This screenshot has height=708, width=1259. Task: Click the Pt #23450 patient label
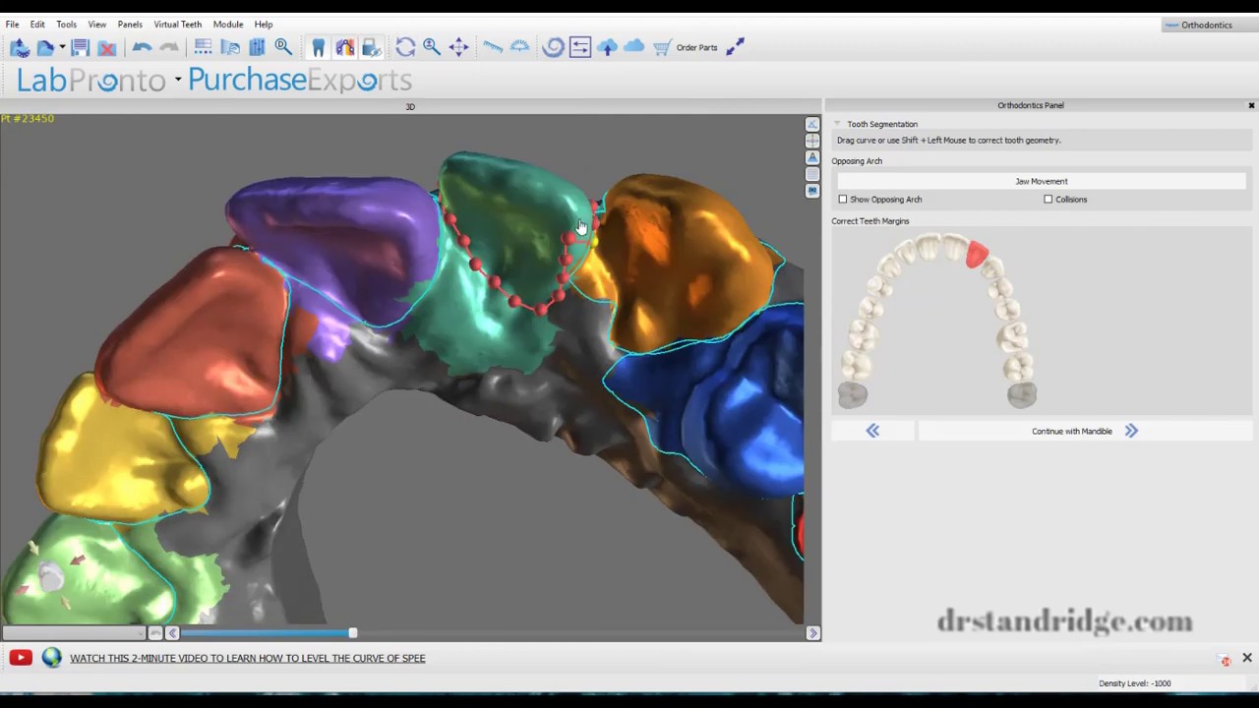point(28,118)
